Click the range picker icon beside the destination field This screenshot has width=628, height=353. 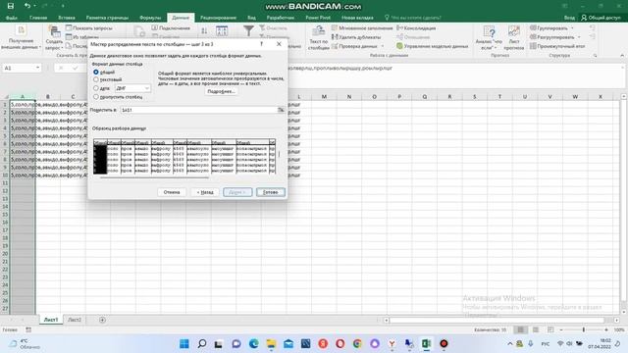tap(281, 110)
